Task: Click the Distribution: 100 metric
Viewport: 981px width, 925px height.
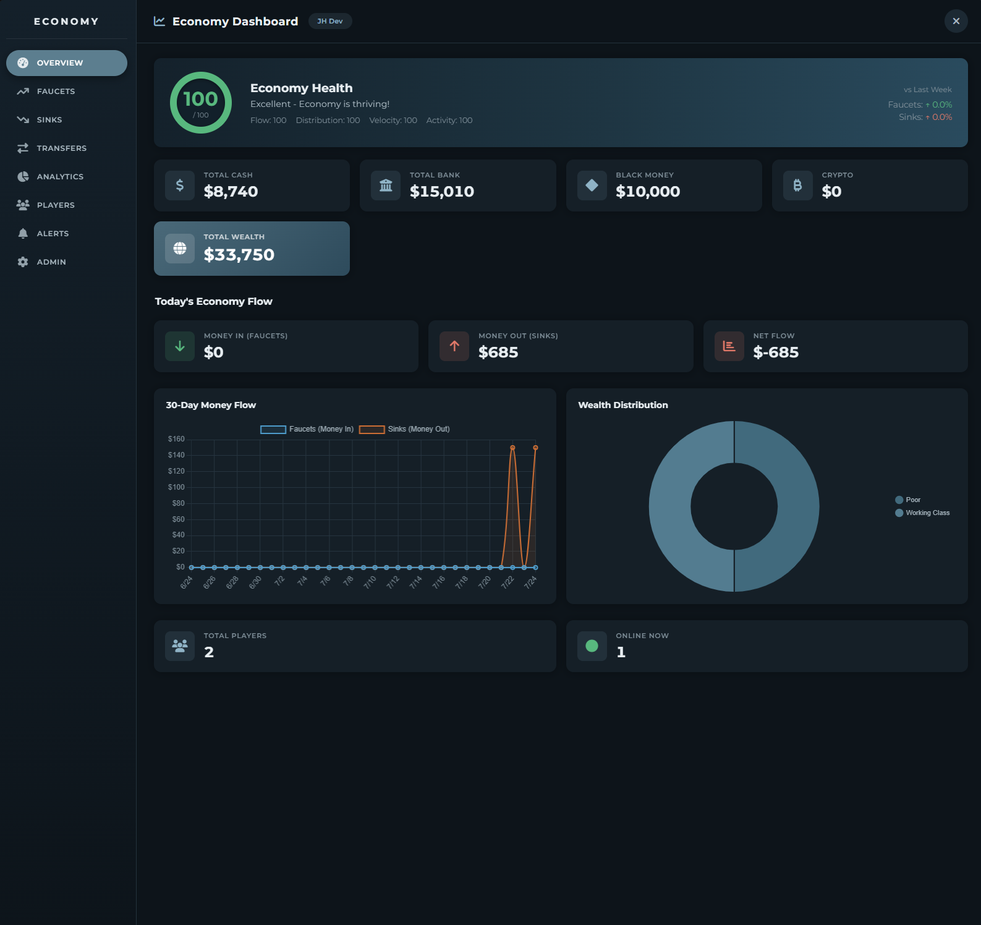Action: (x=328, y=121)
